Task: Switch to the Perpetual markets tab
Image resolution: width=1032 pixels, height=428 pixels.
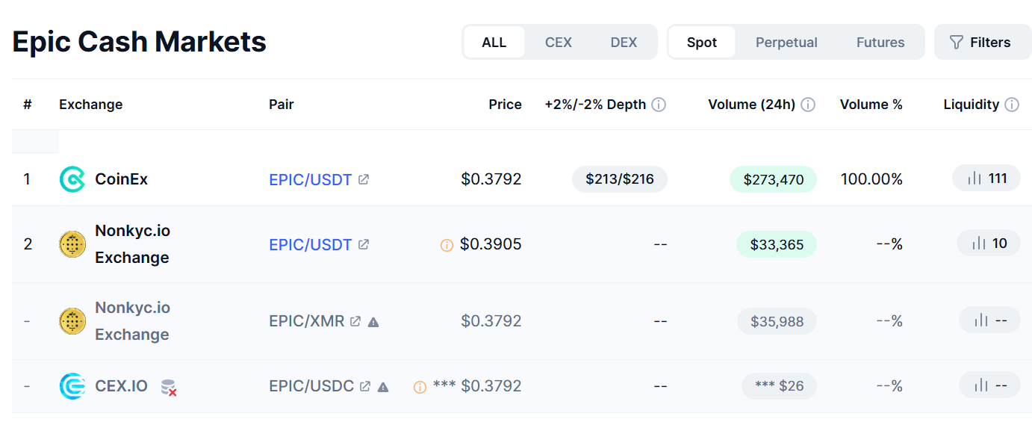Action: (786, 43)
